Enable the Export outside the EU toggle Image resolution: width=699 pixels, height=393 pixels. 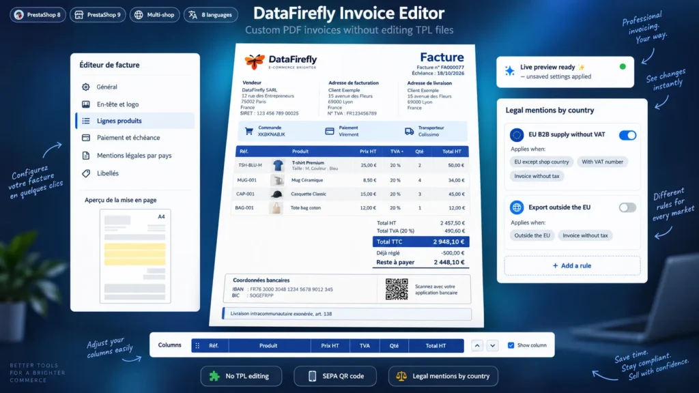pyautogui.click(x=627, y=207)
